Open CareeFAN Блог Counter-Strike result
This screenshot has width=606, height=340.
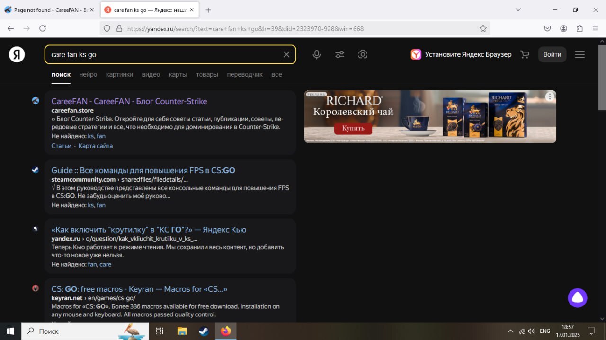[x=129, y=101]
